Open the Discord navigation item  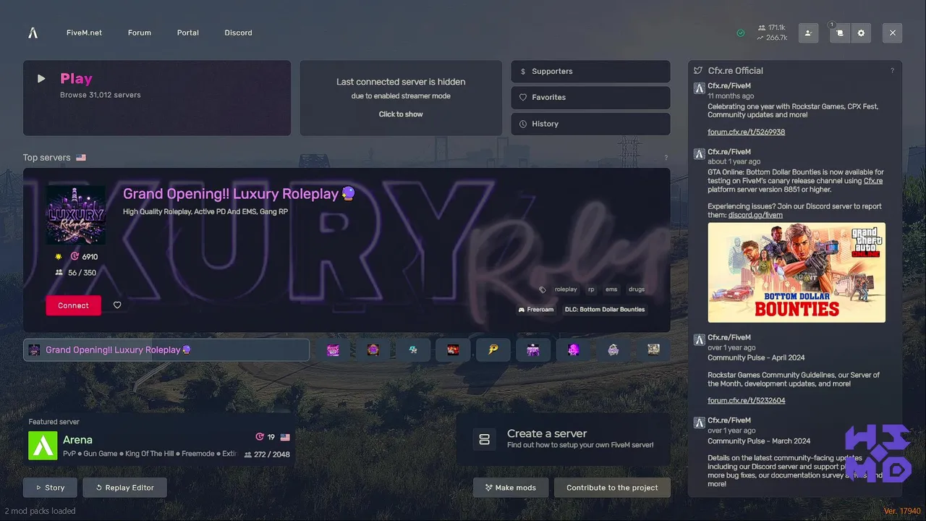click(238, 33)
